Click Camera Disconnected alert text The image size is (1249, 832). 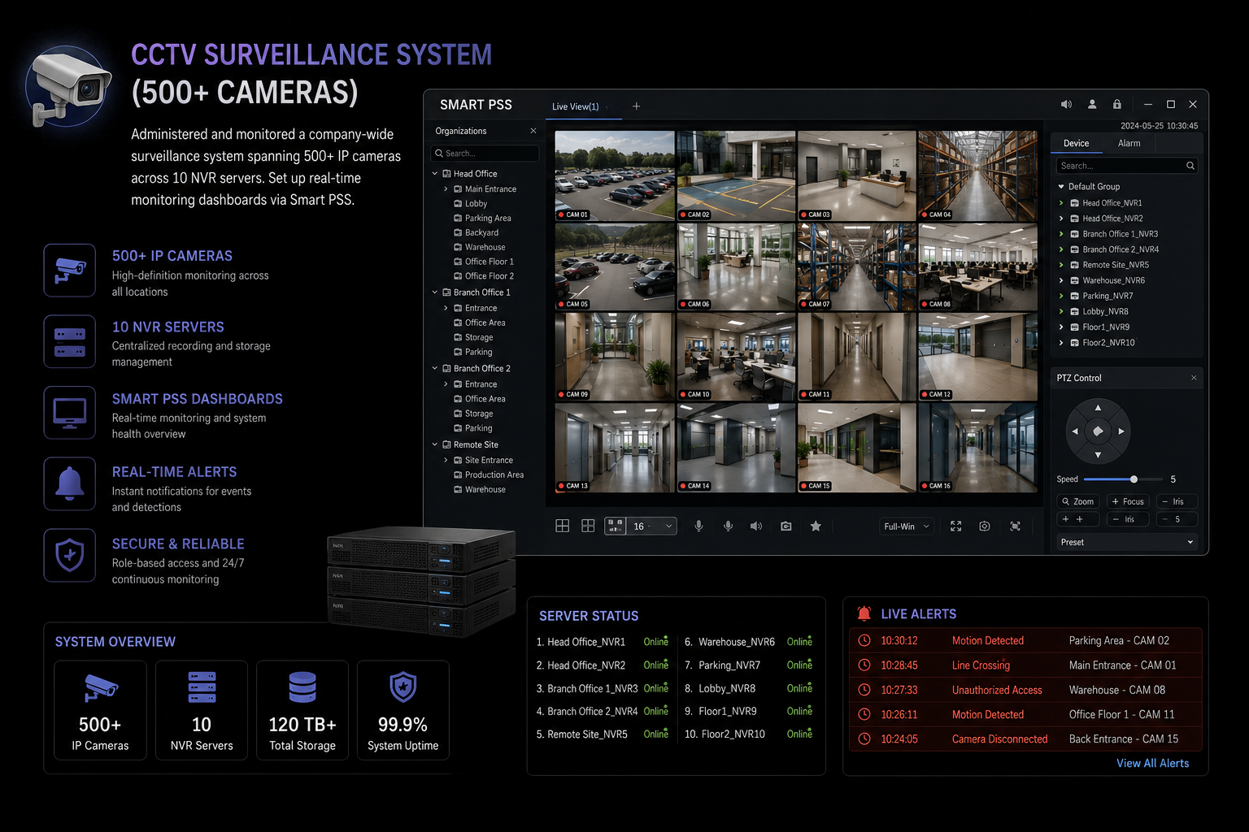[999, 739]
